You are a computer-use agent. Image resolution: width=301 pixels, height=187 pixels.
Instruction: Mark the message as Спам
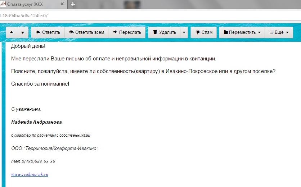[x=204, y=32]
